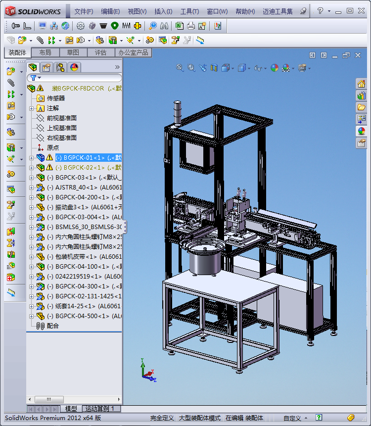Click the help question mark icon in title bar
371x426 pixels.
point(320,10)
